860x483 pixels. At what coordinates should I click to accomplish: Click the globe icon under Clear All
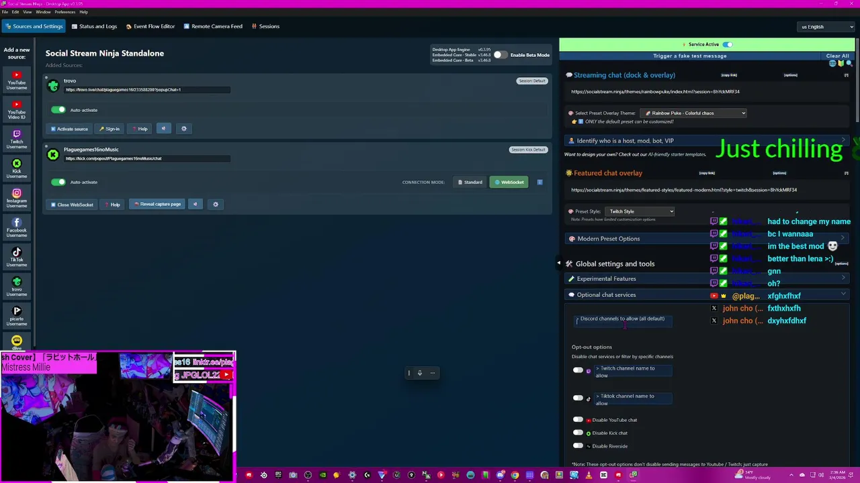pyautogui.click(x=832, y=63)
